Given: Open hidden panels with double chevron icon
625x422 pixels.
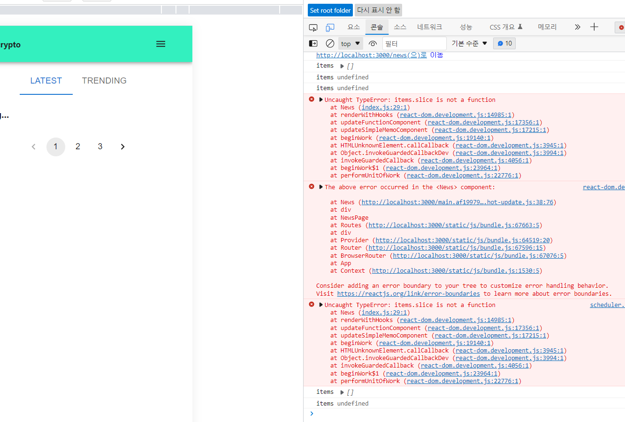Looking at the screenshot, I should [x=577, y=27].
